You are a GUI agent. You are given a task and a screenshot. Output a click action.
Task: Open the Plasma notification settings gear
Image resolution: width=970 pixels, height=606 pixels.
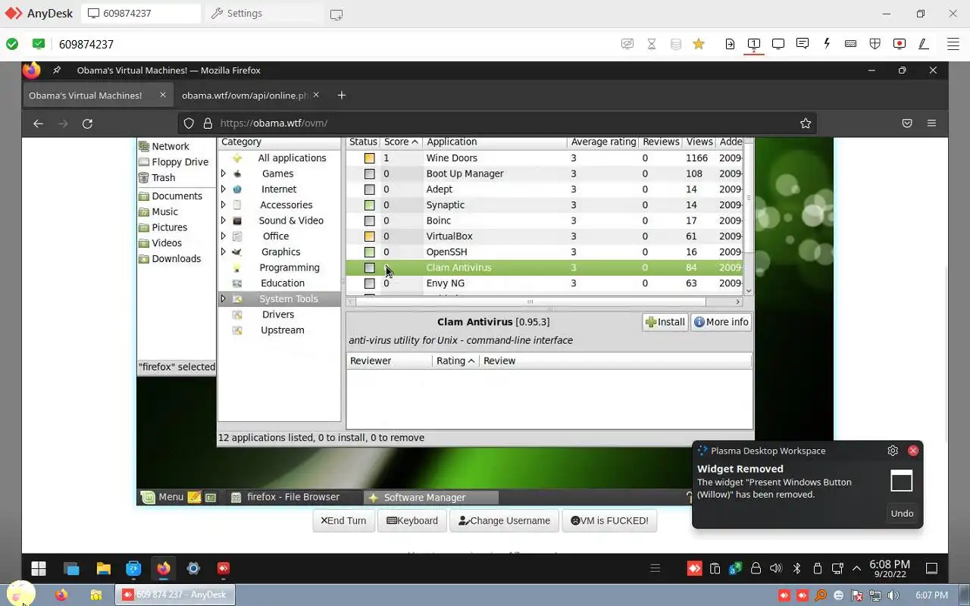pos(893,451)
